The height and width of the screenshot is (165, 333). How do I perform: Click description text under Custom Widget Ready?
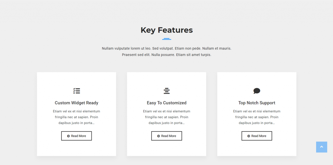76,117
